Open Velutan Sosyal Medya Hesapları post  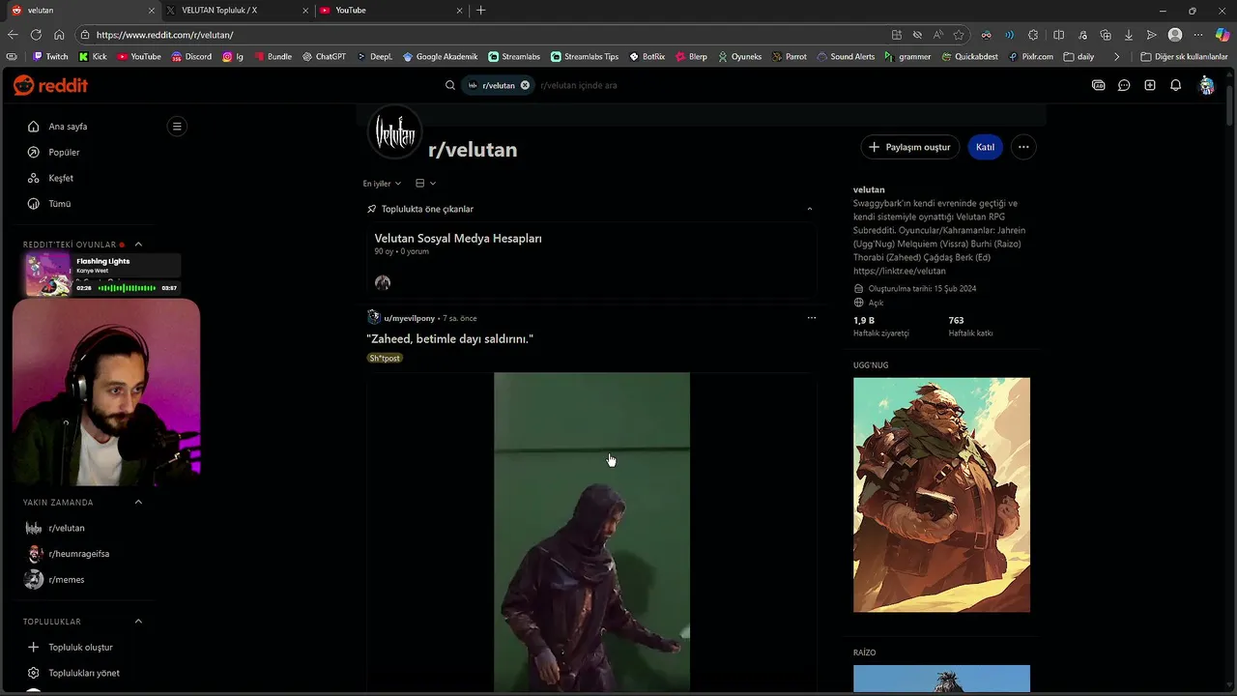pos(458,239)
